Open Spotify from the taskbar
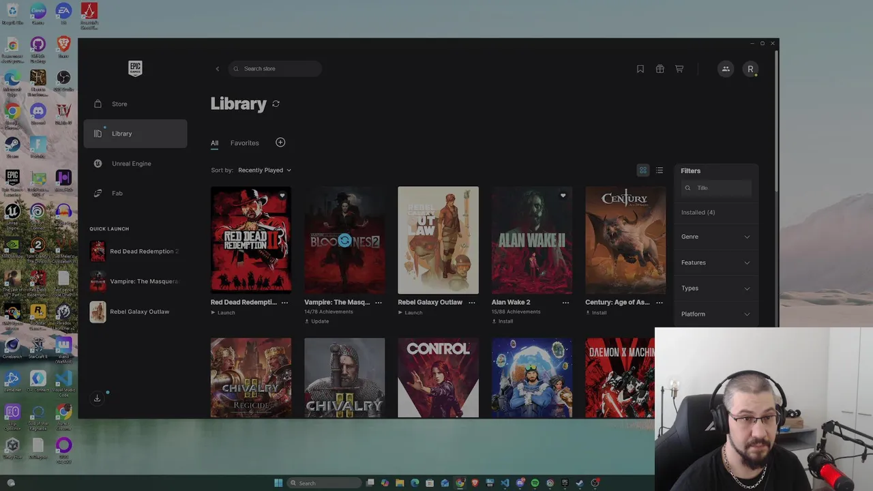The height and width of the screenshot is (491, 873). pyautogui.click(x=535, y=483)
